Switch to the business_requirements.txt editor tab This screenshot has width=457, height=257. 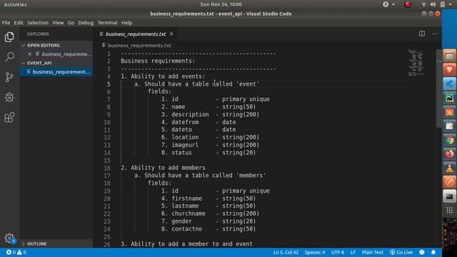click(x=136, y=34)
